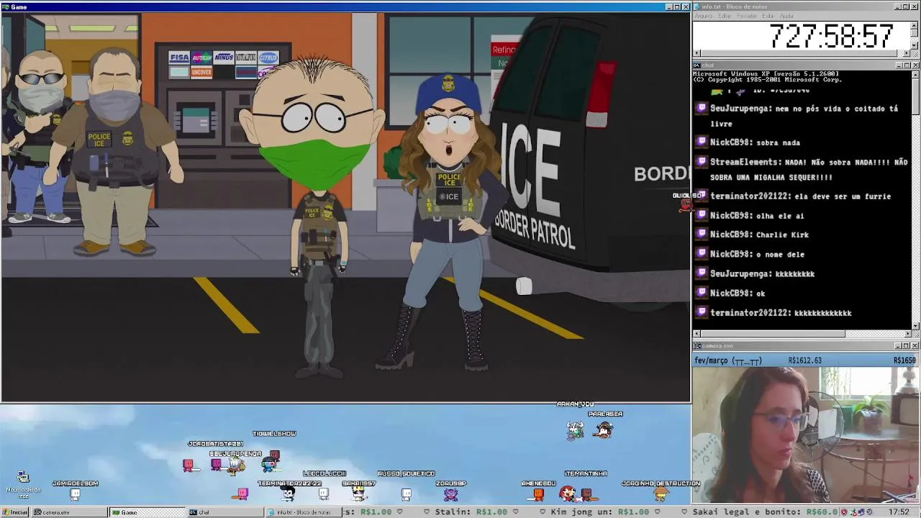The image size is (921, 518).
Task: Click the red shield tray icon
Action: 845,512
